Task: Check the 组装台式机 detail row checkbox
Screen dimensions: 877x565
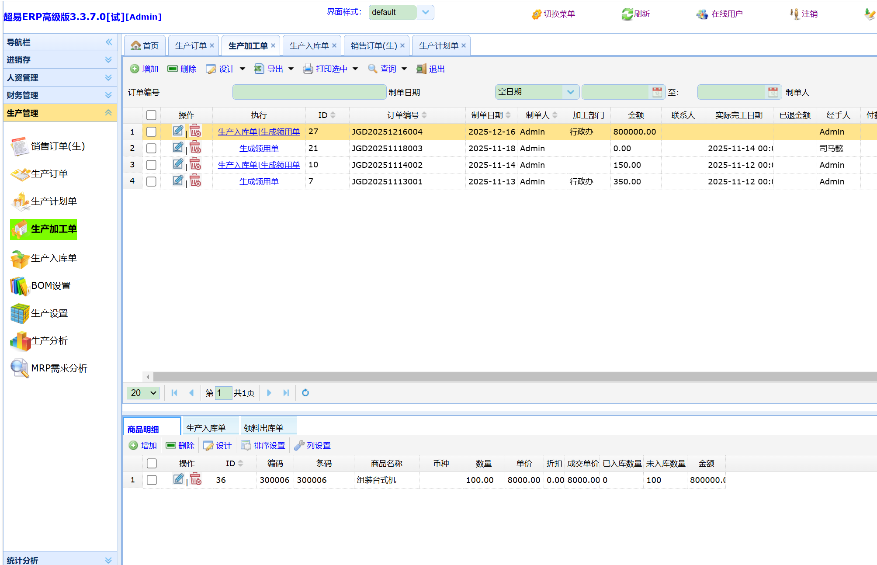Action: click(x=152, y=480)
